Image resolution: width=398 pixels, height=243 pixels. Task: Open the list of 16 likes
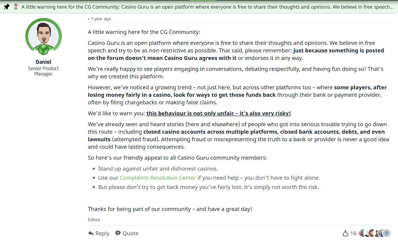pyautogui.click(x=353, y=233)
